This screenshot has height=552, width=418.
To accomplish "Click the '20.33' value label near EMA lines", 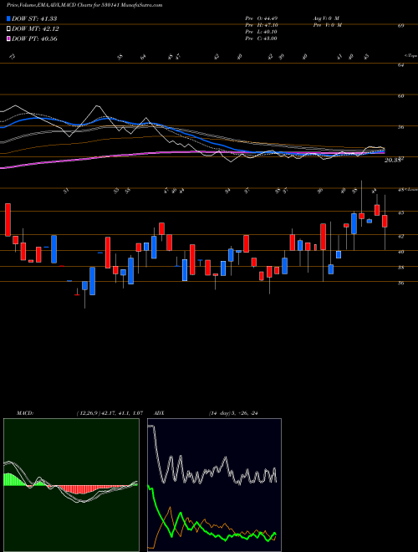I will coord(393,161).
